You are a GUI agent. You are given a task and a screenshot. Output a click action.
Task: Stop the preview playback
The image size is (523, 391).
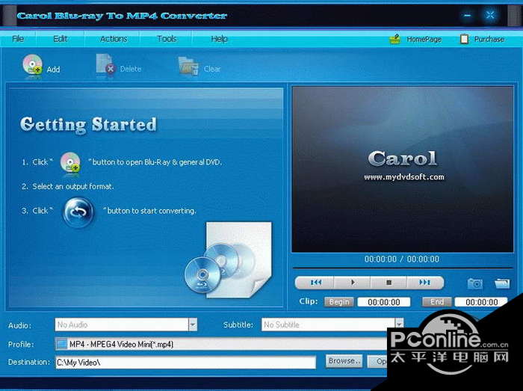pyautogui.click(x=389, y=283)
